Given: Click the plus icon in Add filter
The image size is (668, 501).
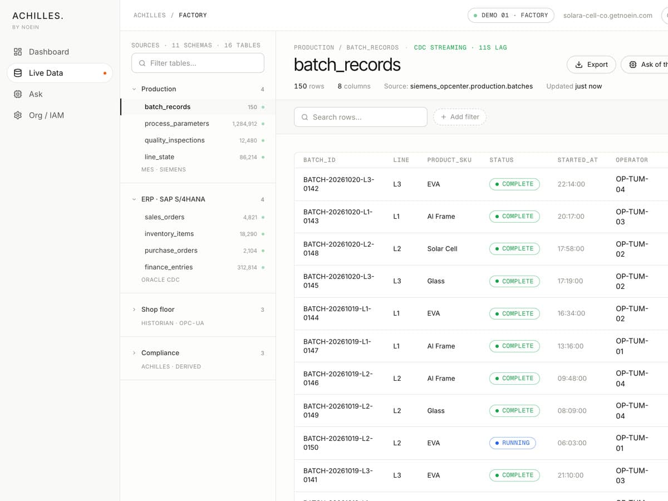Looking at the screenshot, I should click(x=444, y=117).
